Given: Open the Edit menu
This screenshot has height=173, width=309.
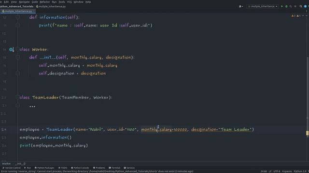Looking at the screenshot, I should [x=6, y=2].
